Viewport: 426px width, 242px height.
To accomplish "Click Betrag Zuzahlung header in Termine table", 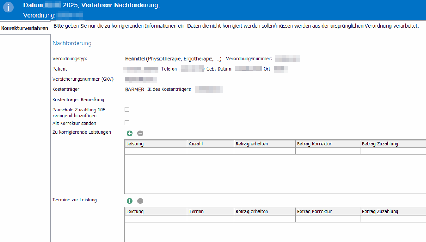I will 393,212.
